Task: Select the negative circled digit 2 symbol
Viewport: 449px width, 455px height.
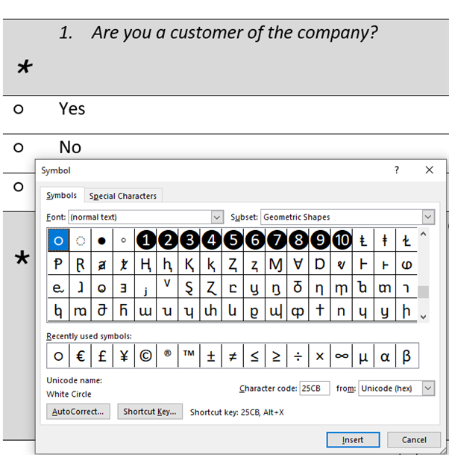Action: [167, 241]
